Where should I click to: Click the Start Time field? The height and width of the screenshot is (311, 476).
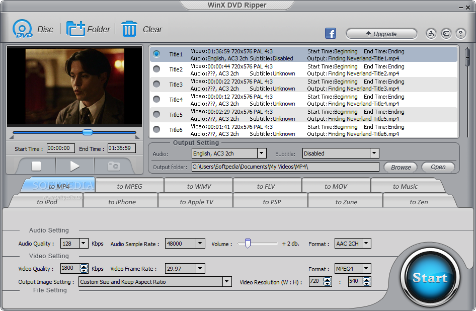61,148
